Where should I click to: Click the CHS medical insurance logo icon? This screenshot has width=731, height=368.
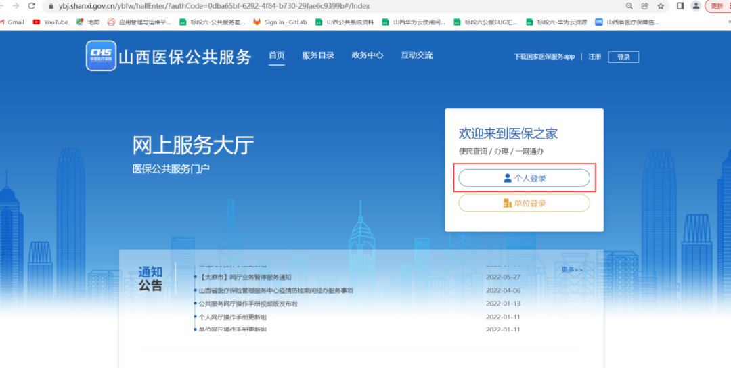coord(101,56)
